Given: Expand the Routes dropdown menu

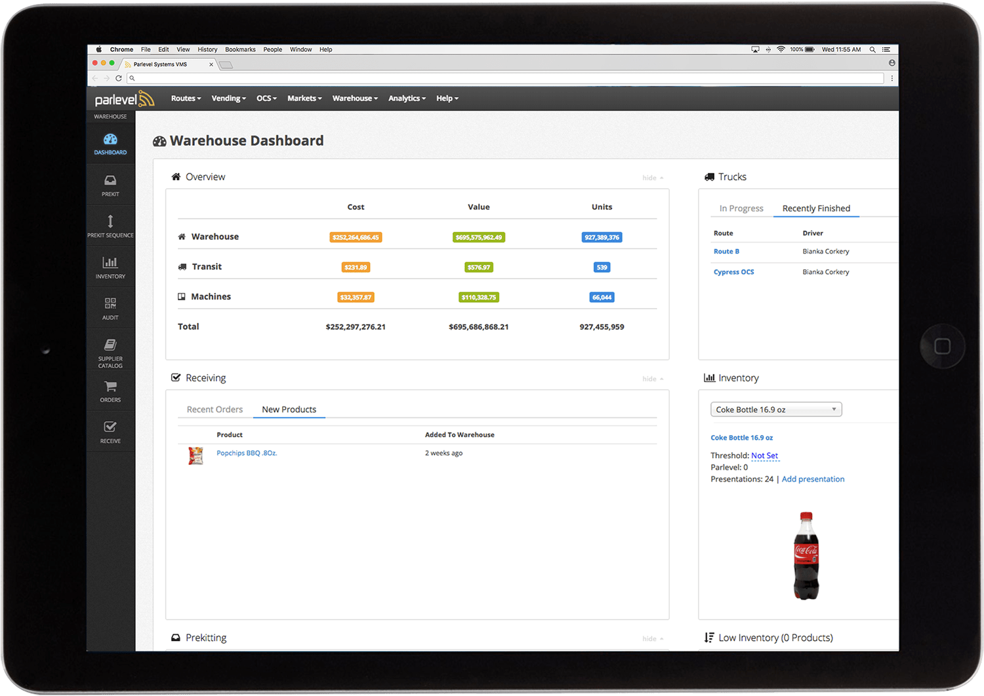Looking at the screenshot, I should click(x=186, y=98).
